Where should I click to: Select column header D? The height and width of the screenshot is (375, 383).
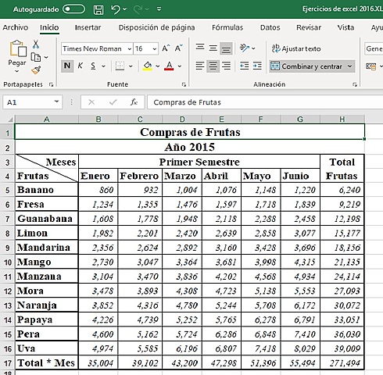tap(182, 120)
